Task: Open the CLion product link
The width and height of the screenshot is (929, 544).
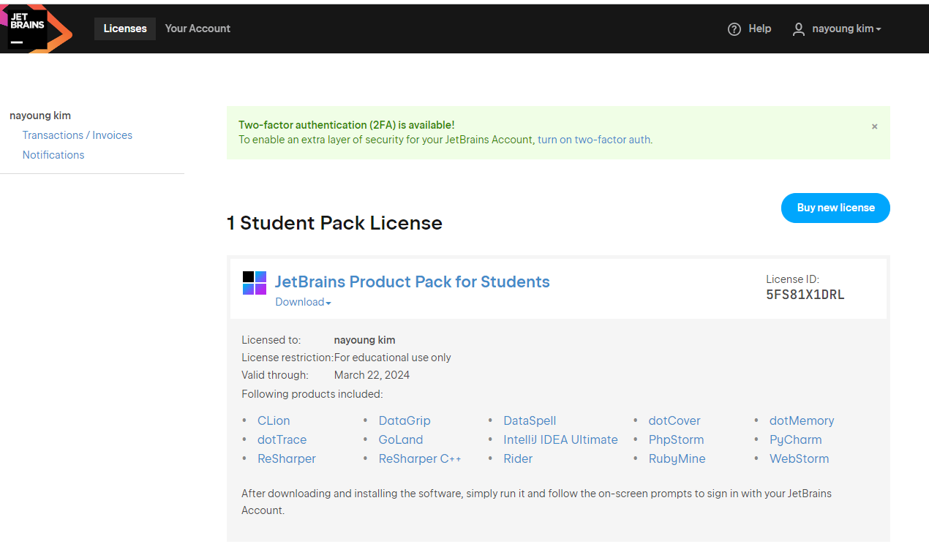Action: coord(274,420)
